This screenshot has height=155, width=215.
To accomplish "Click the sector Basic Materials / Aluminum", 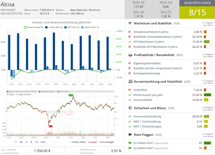I will 85,10.
